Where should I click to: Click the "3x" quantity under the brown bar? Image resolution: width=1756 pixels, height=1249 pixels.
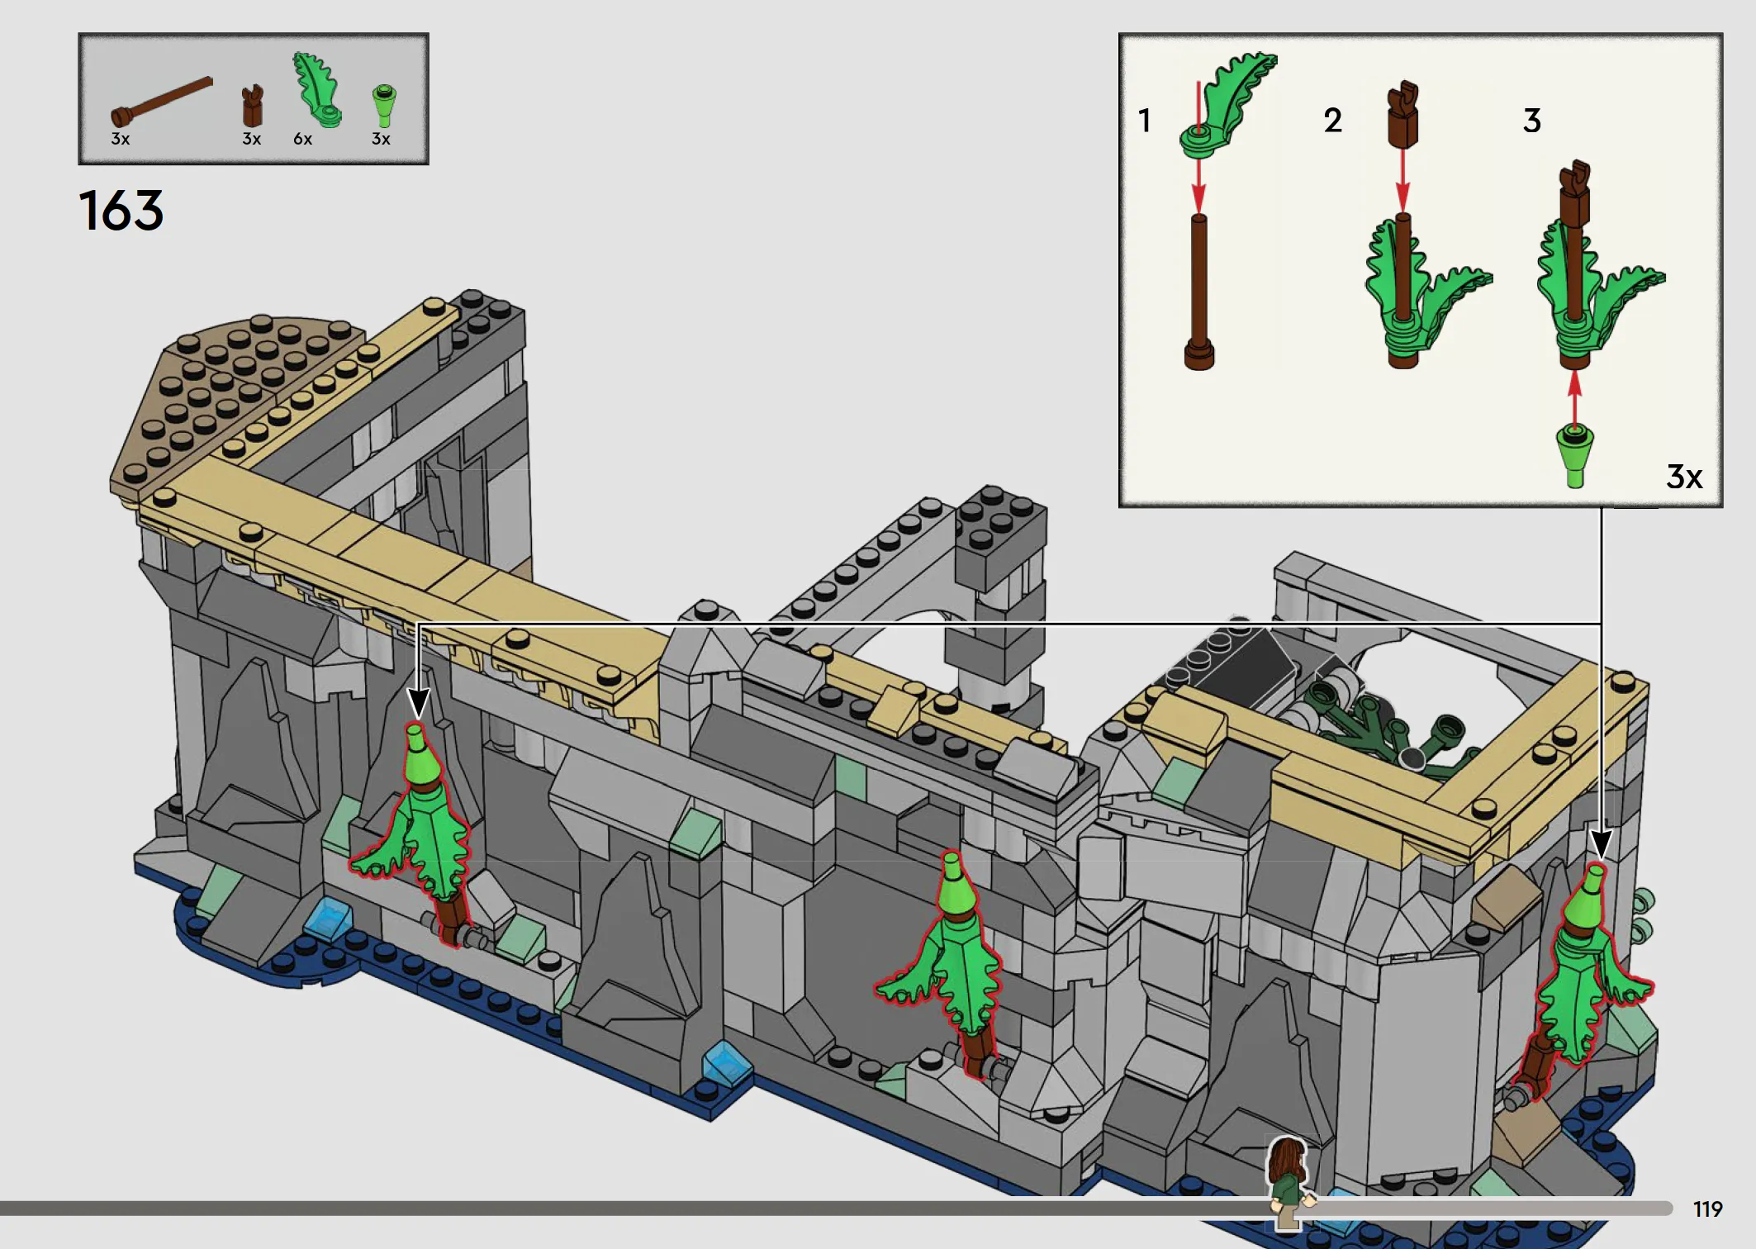click(121, 139)
